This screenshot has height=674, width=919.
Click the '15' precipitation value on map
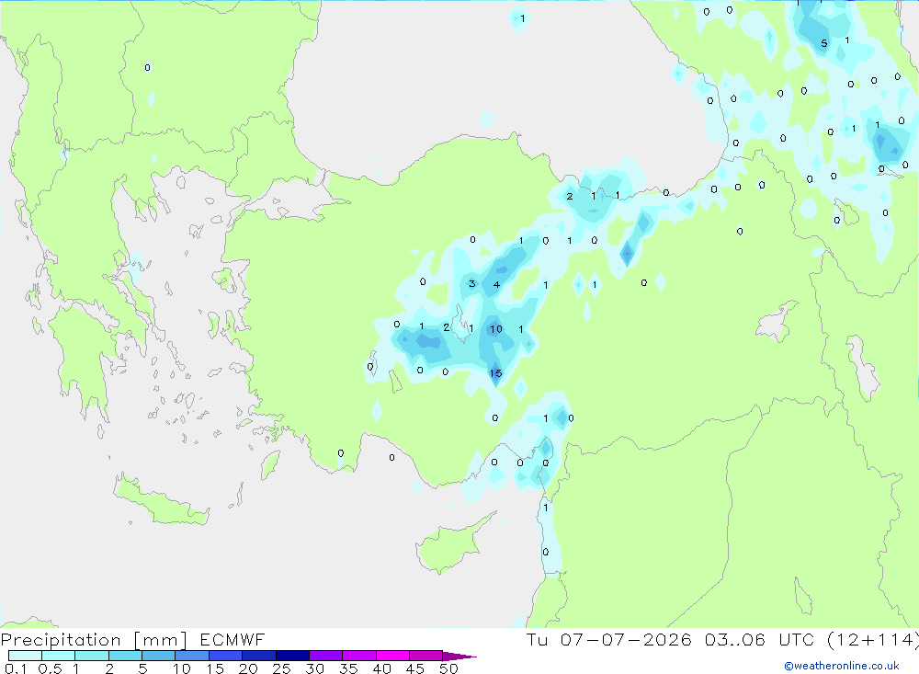click(x=496, y=373)
